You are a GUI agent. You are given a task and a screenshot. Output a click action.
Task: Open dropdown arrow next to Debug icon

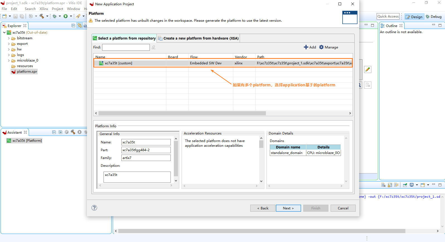click(60, 16)
